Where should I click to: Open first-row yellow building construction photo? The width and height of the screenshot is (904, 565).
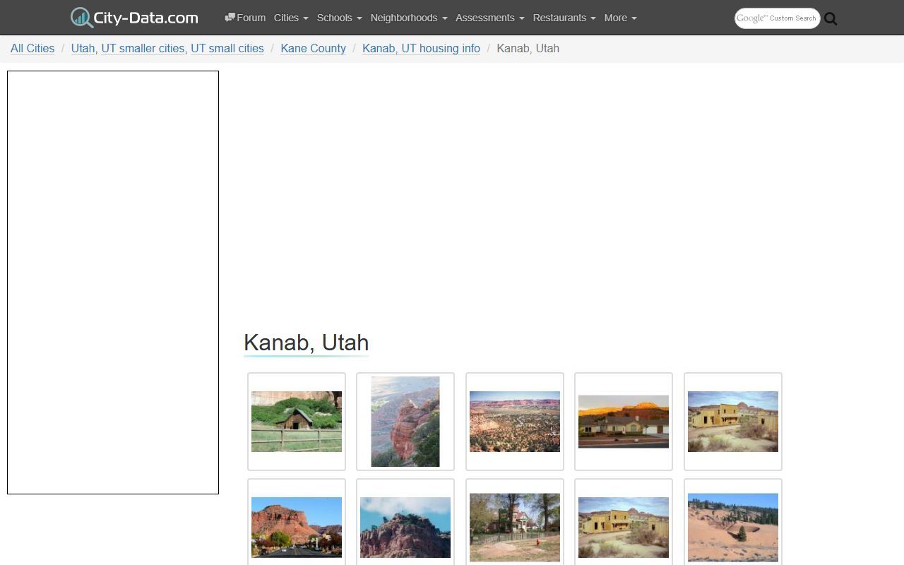[733, 422]
